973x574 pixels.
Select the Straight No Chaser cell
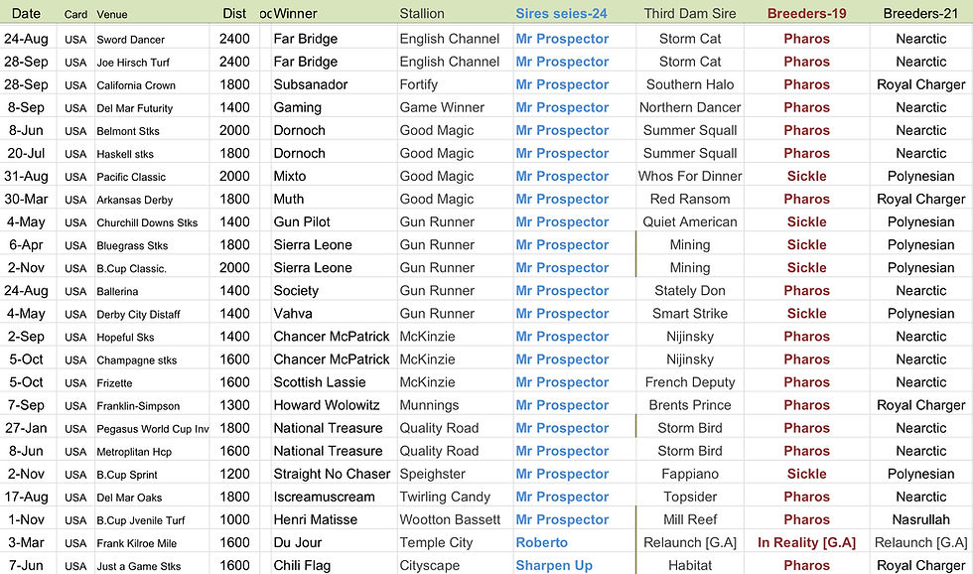pos(332,474)
